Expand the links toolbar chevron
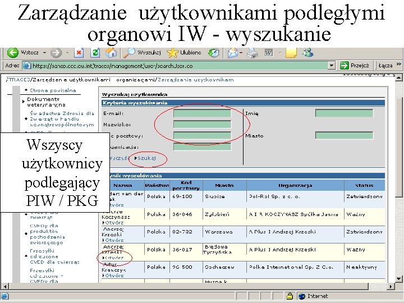 pyautogui.click(x=398, y=63)
